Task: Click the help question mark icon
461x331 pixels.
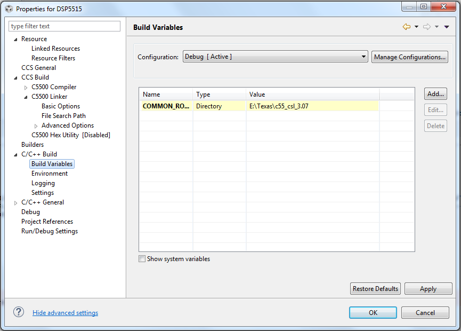Action: pos(19,312)
